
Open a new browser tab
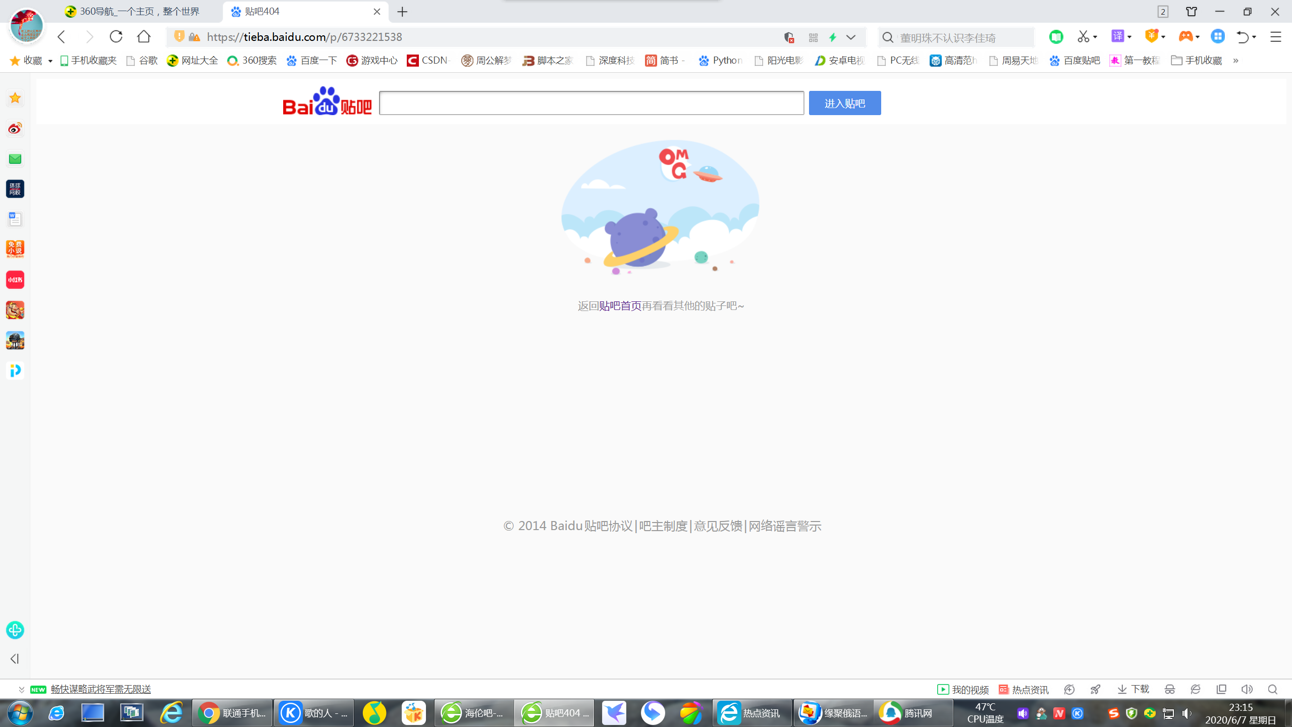[x=402, y=12]
